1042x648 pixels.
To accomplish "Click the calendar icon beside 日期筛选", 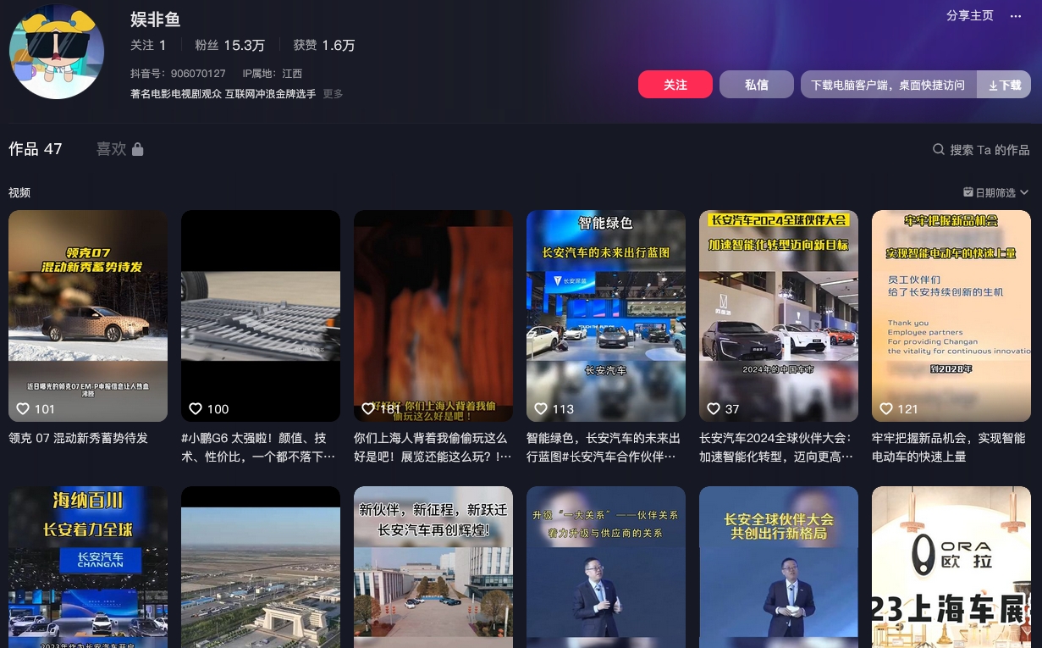I will tap(968, 193).
